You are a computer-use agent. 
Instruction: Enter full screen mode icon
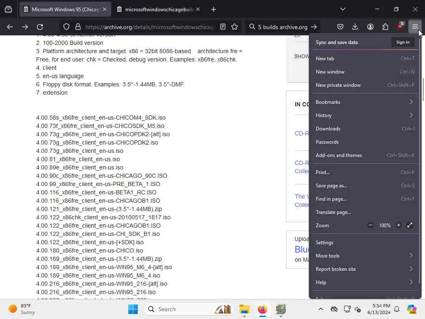click(410, 225)
